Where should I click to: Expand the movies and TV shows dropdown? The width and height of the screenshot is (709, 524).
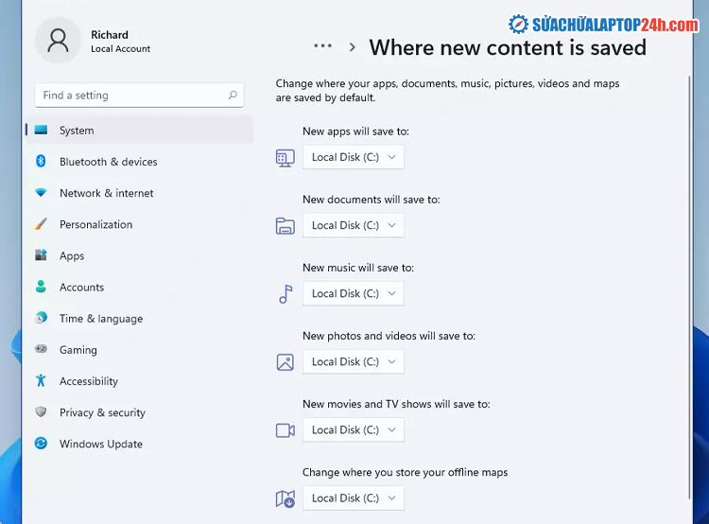pyautogui.click(x=353, y=429)
